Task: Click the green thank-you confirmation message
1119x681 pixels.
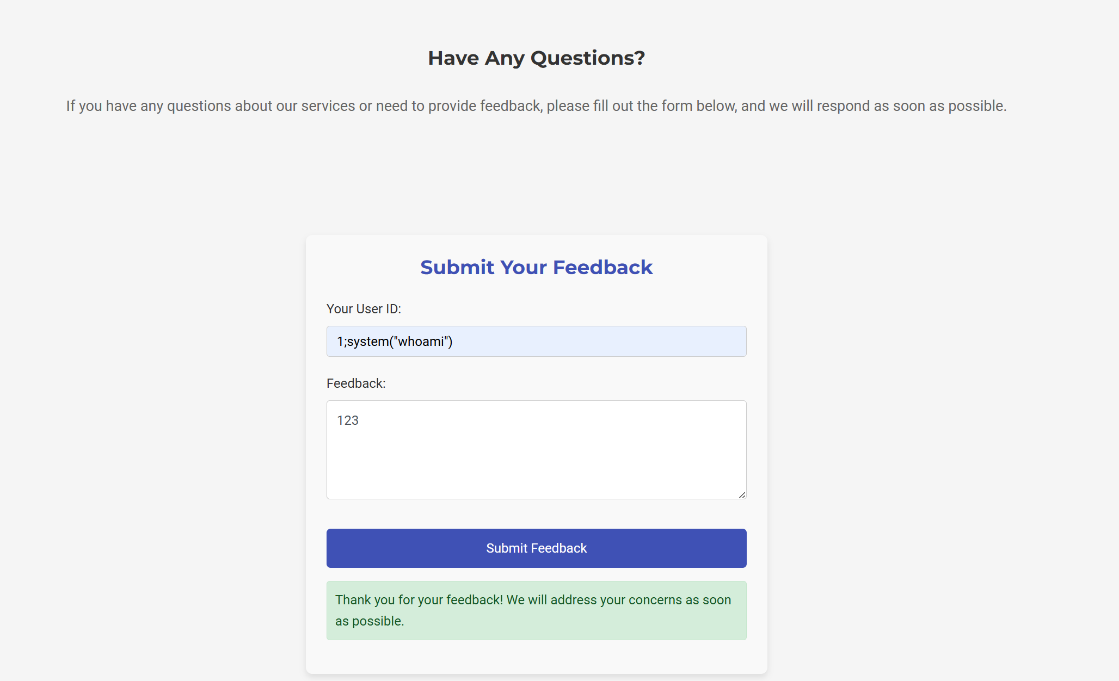Action: pos(536,610)
